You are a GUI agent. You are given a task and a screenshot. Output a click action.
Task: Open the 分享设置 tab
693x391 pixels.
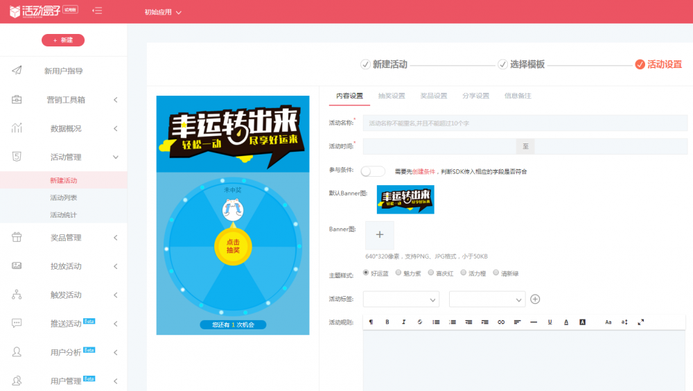click(x=475, y=96)
